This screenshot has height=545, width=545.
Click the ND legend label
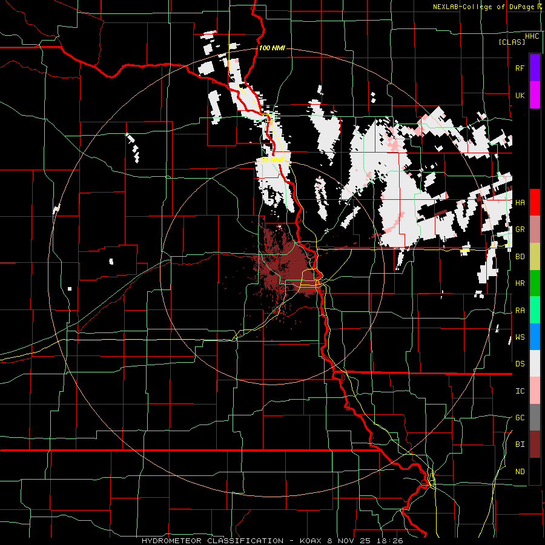(x=520, y=472)
